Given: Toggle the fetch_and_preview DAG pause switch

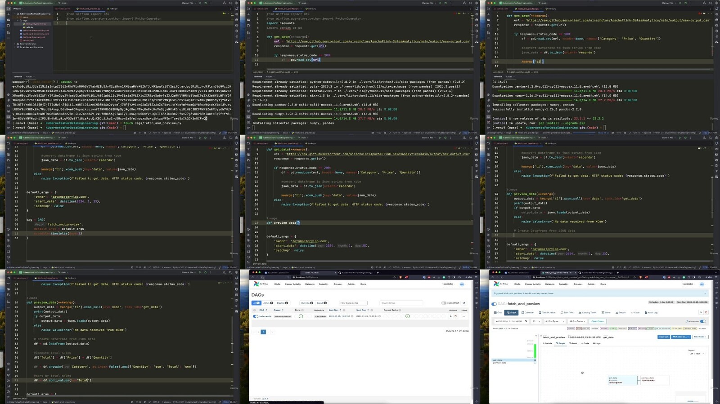Looking at the screenshot, I should click(x=494, y=304).
